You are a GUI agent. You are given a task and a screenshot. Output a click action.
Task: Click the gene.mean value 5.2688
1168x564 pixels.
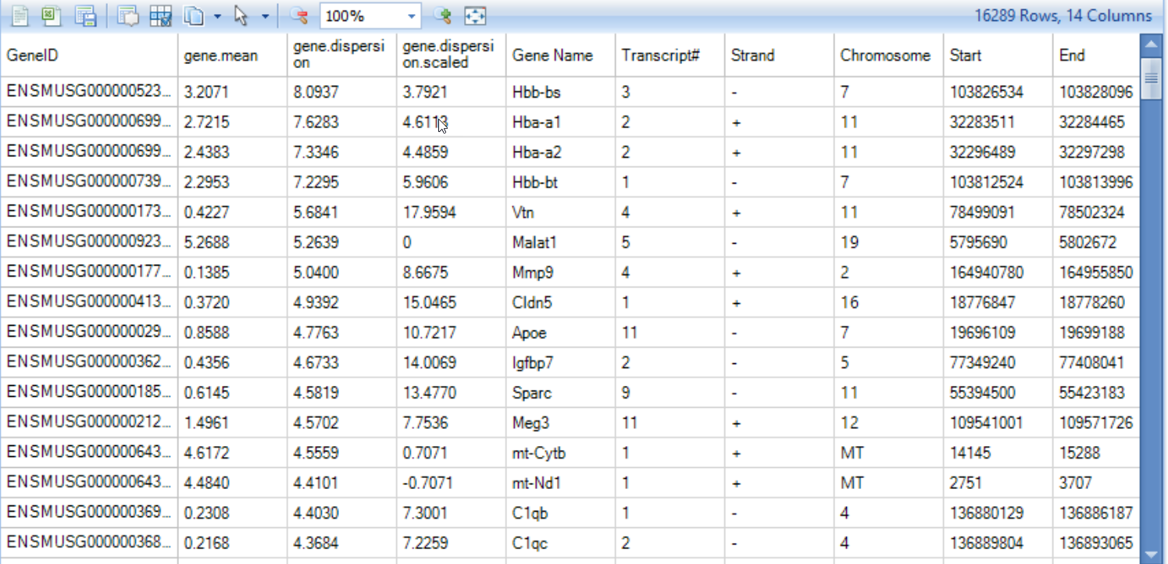pos(206,242)
